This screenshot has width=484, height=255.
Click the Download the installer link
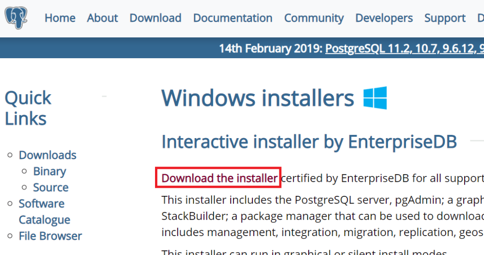point(219,178)
